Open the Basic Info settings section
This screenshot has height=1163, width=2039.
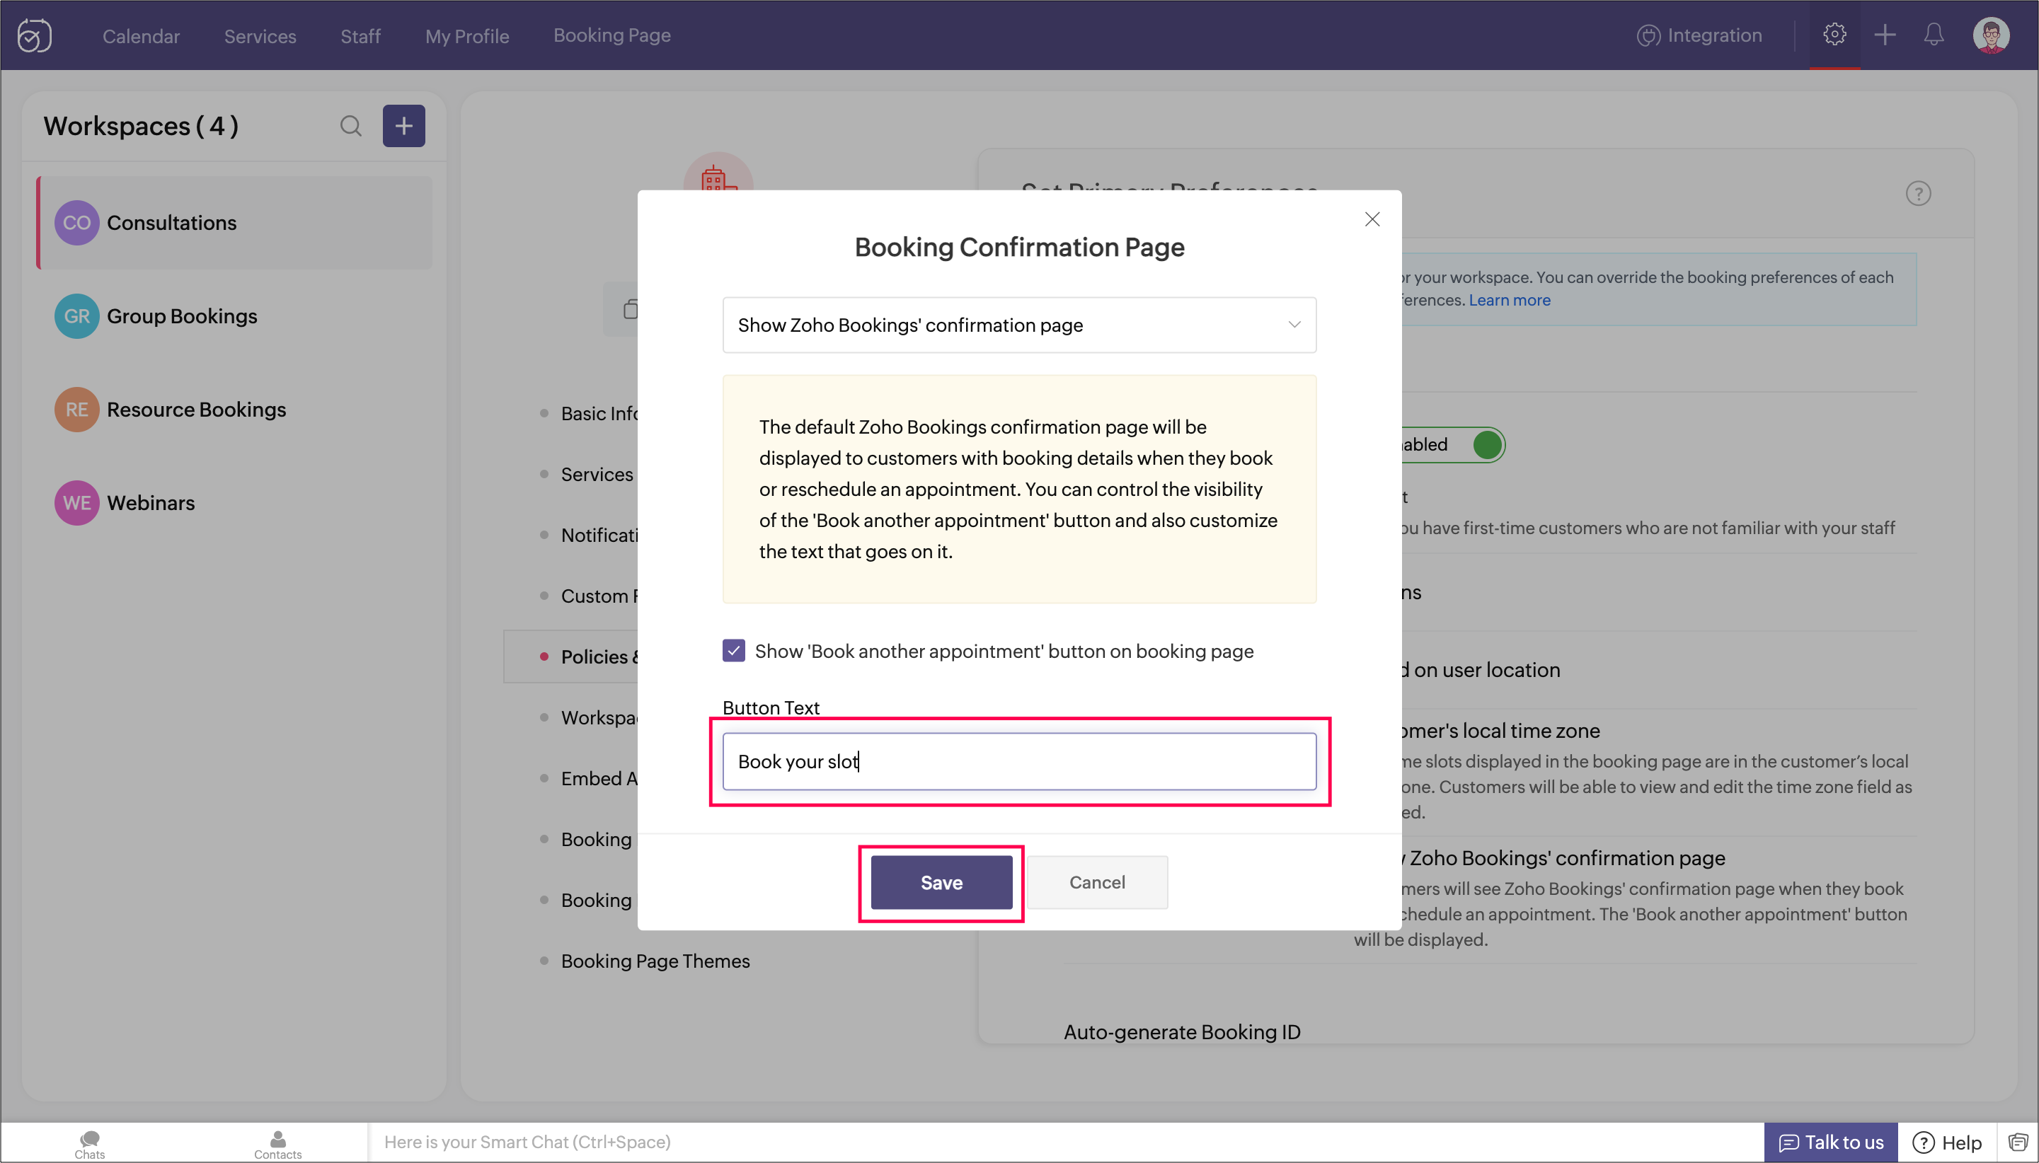(x=599, y=414)
